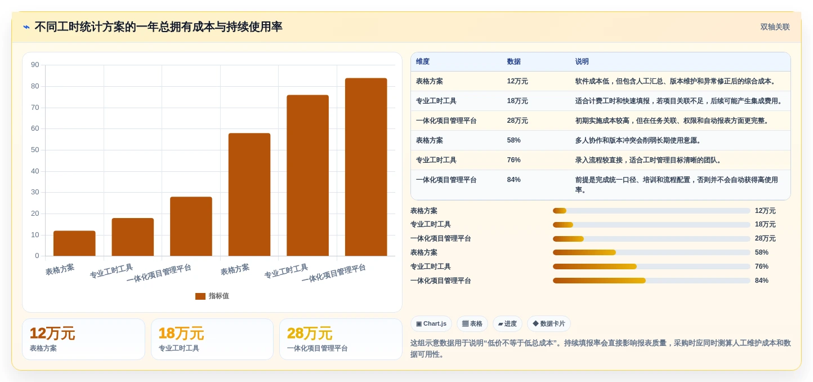Click the 58% cell in the table
The width and height of the screenshot is (813, 382).
point(514,141)
